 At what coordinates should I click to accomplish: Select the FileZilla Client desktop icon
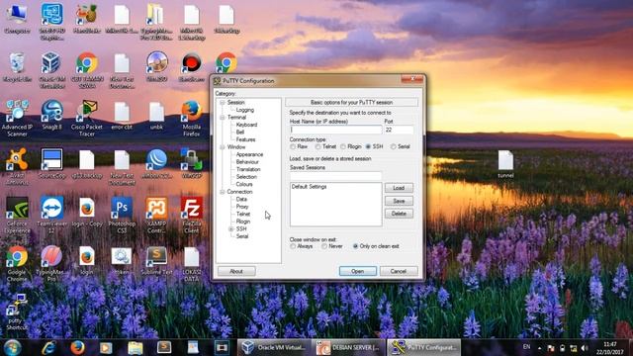[191, 216]
